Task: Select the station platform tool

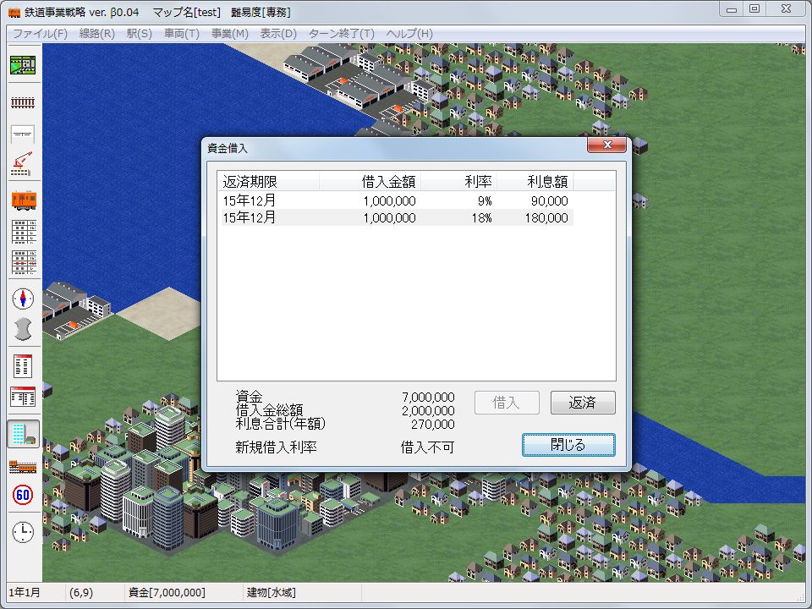Action: click(x=23, y=134)
